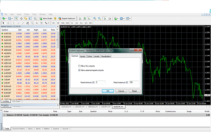Viewport: 211px width, 132px height.
Task: Enable chart shift icon
Action: (x=110, y=19)
